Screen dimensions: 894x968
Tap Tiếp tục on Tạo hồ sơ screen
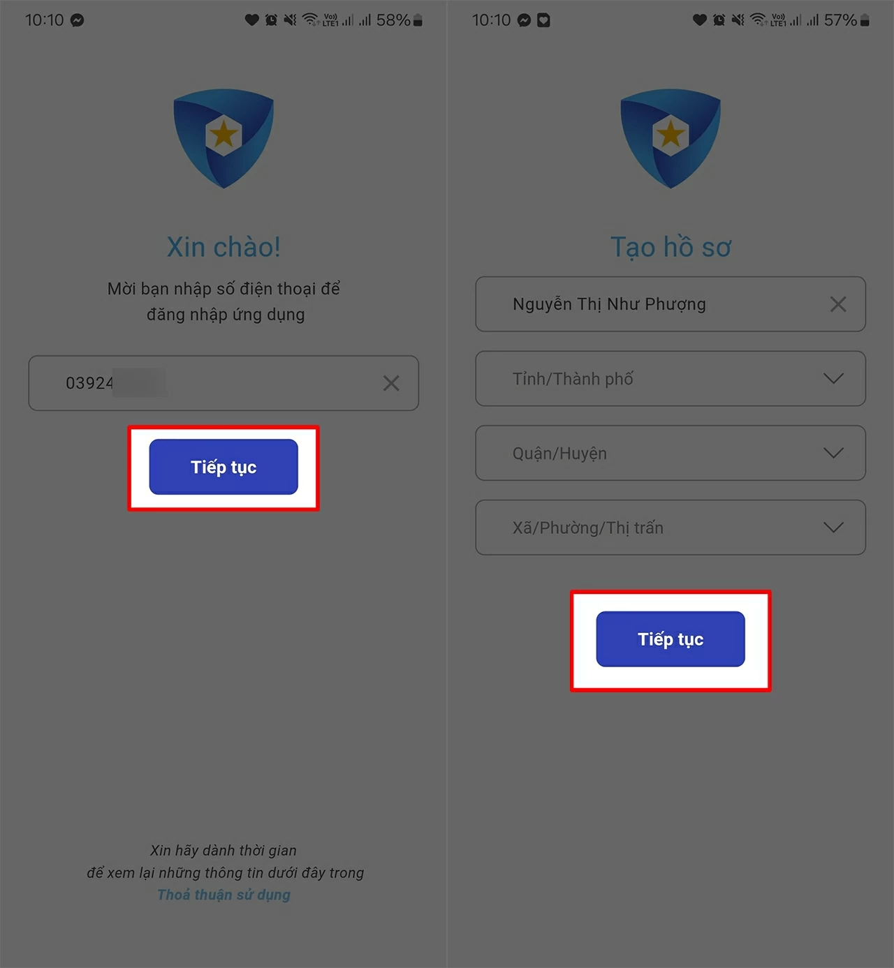pos(670,639)
